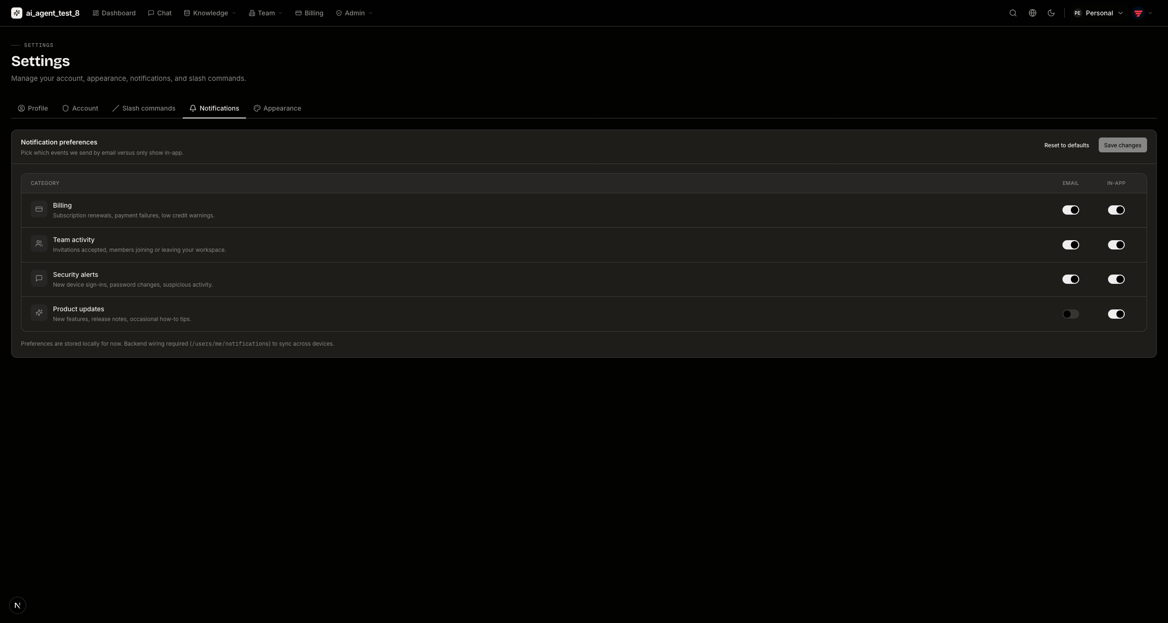Click the ai_agent_test_8 brand name
This screenshot has width=1168, height=623.
point(53,13)
